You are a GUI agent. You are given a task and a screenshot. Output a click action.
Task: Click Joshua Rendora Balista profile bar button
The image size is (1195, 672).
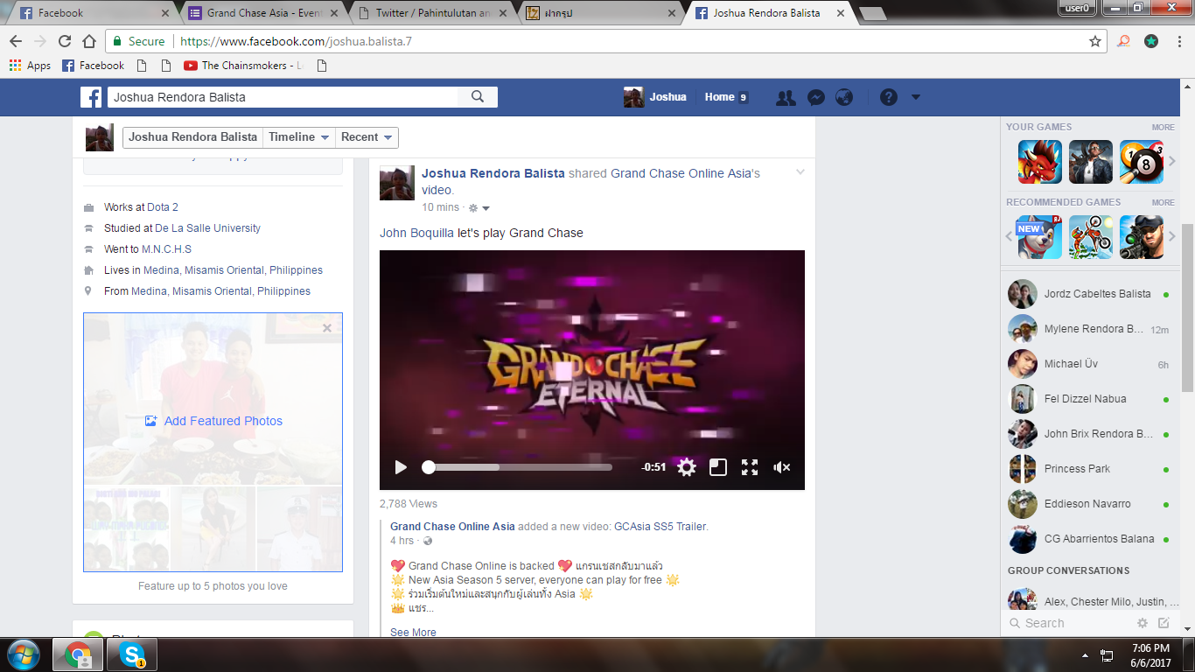click(193, 137)
